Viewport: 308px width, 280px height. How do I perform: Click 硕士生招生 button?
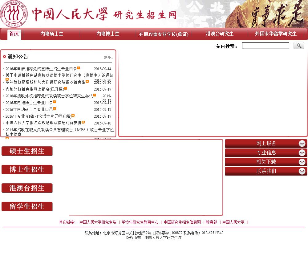click(x=27, y=151)
